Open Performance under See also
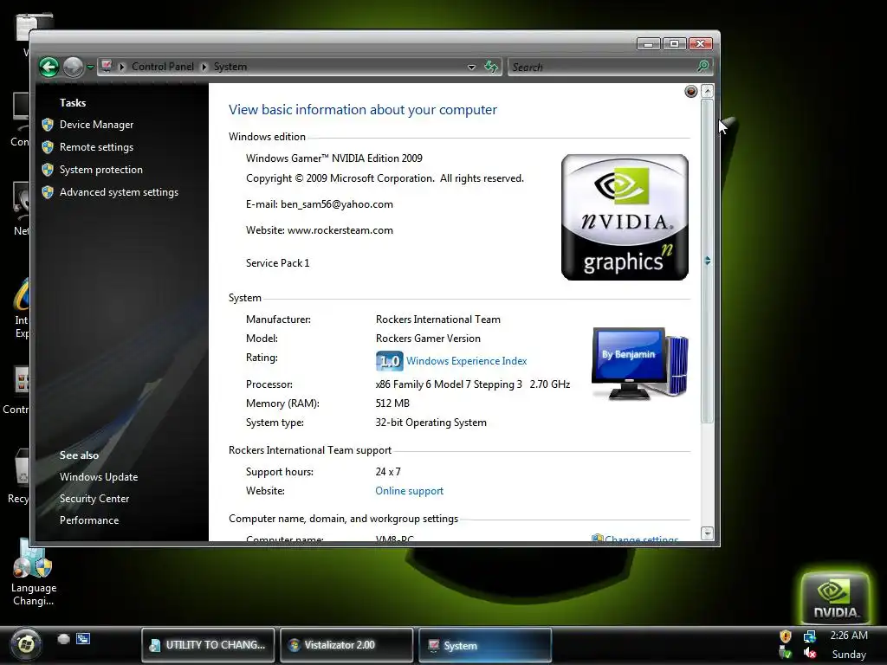 89,520
